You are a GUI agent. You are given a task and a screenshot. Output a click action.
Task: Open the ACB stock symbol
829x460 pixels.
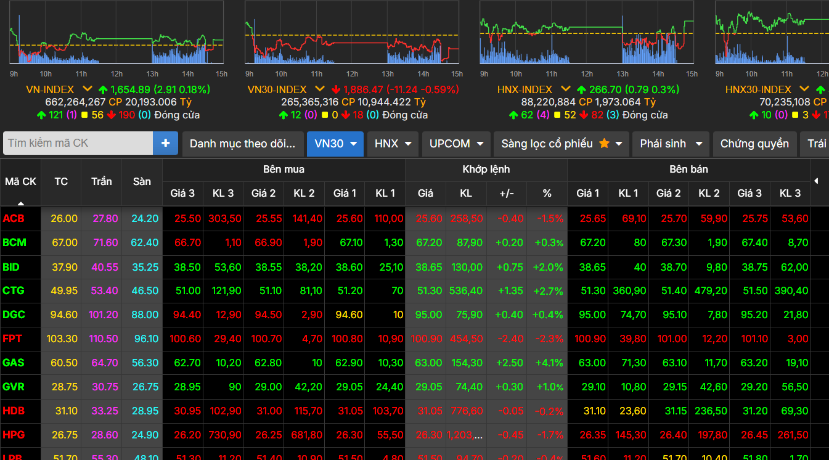[x=14, y=219]
